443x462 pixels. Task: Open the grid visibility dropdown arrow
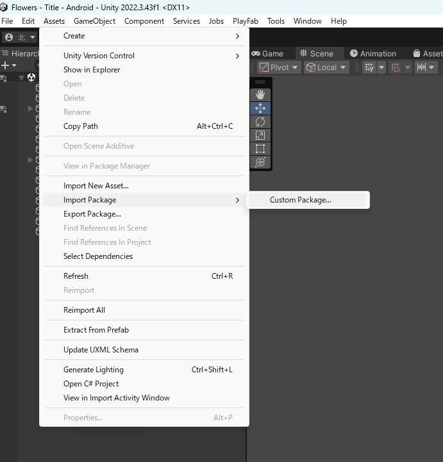click(381, 67)
